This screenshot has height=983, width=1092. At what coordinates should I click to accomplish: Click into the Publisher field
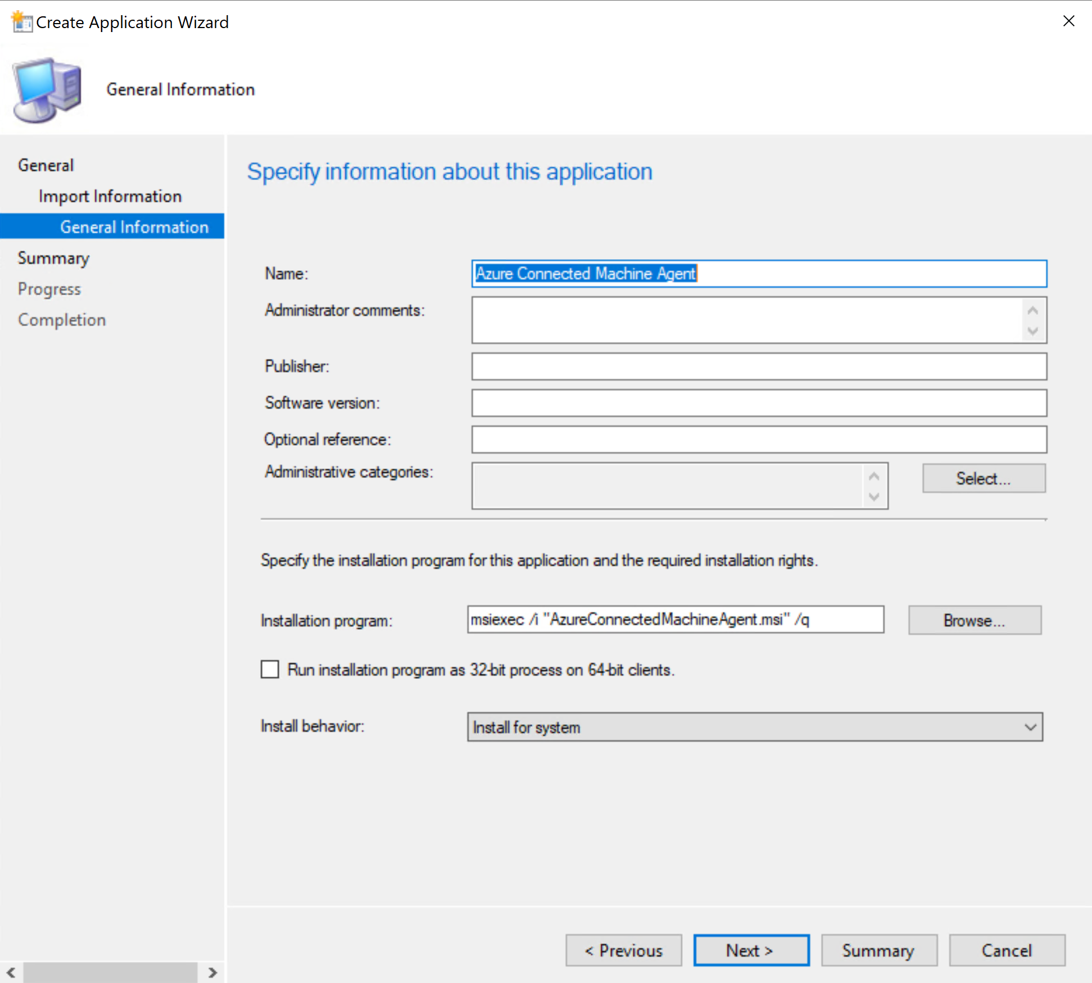point(759,366)
